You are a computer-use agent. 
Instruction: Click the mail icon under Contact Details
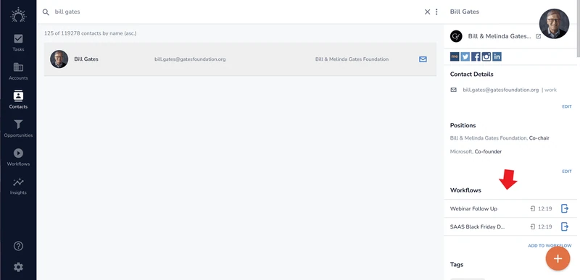pos(454,90)
